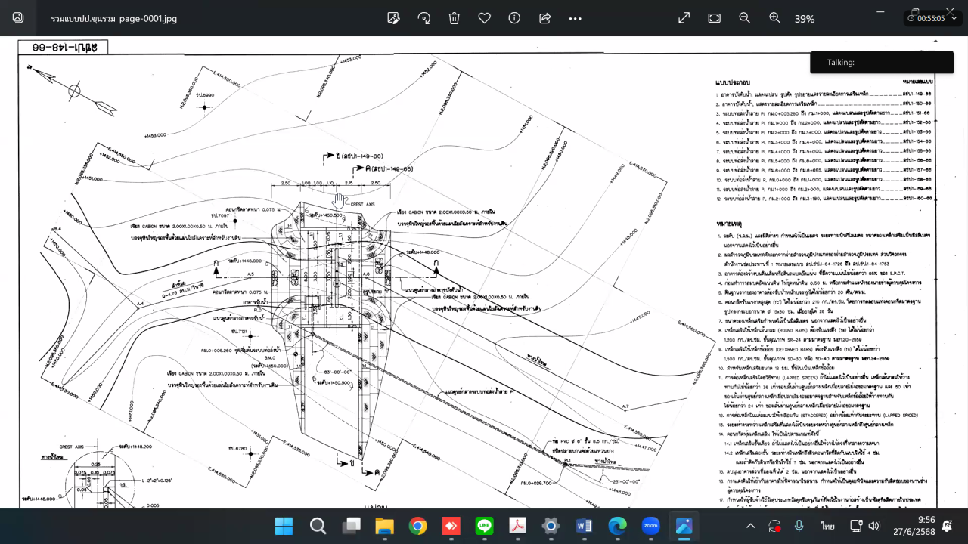This screenshot has width=968, height=544.
Task: Click the Edit image icon
Action: (x=393, y=18)
